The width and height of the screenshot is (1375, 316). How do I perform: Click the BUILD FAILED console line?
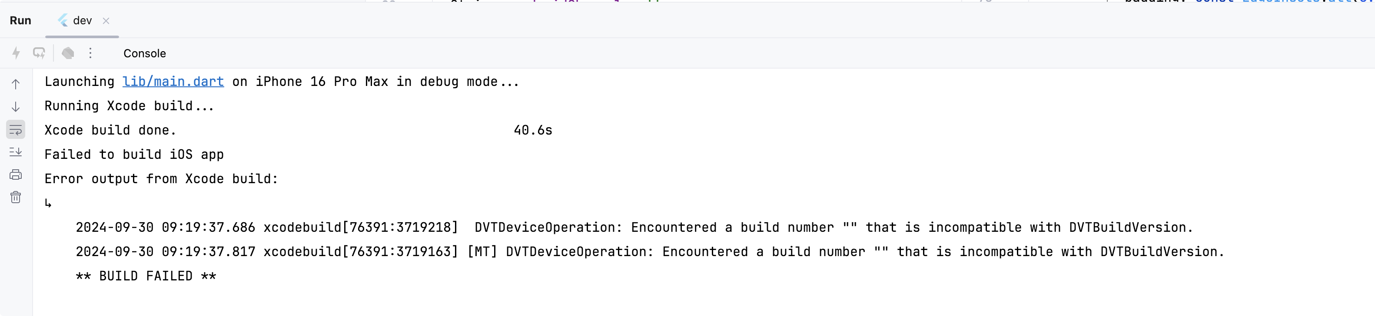pos(146,276)
